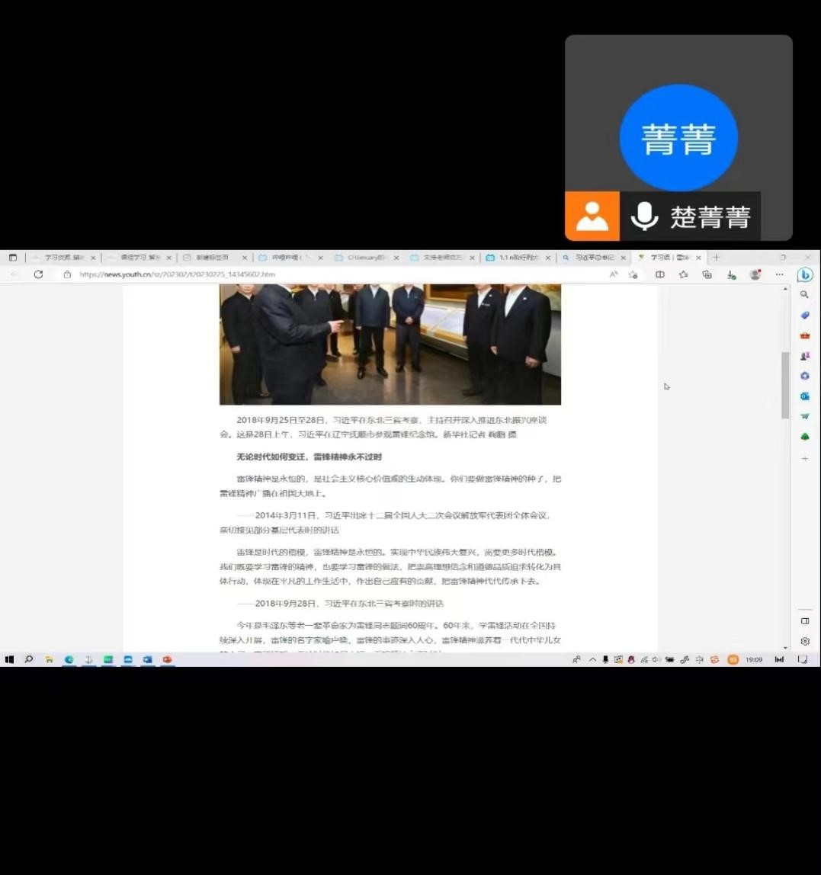
Task: Open the tab actions menu button
Action: point(12,258)
